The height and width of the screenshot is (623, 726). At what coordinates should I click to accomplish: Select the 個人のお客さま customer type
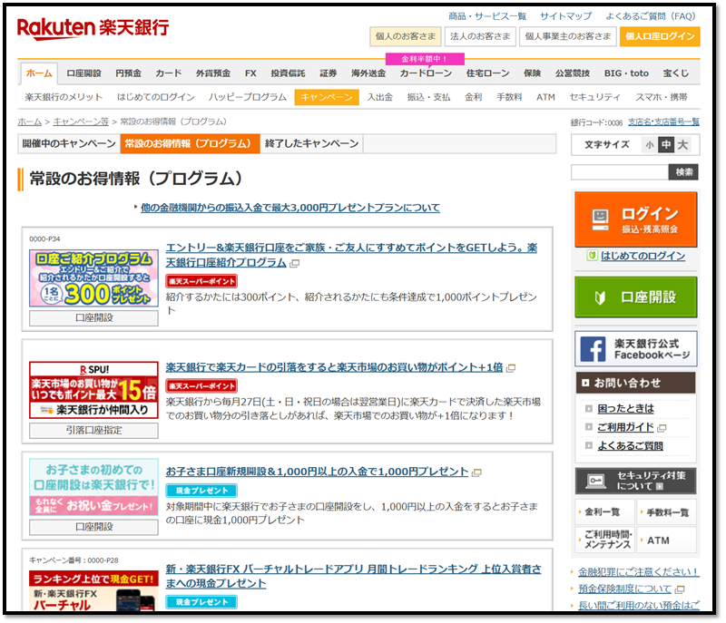click(406, 36)
